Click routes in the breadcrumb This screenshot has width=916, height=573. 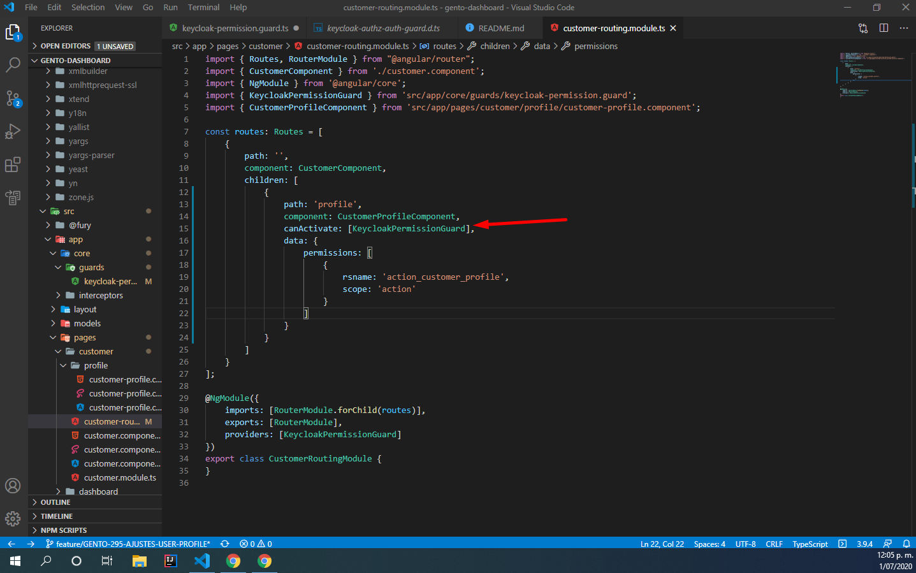(x=444, y=46)
